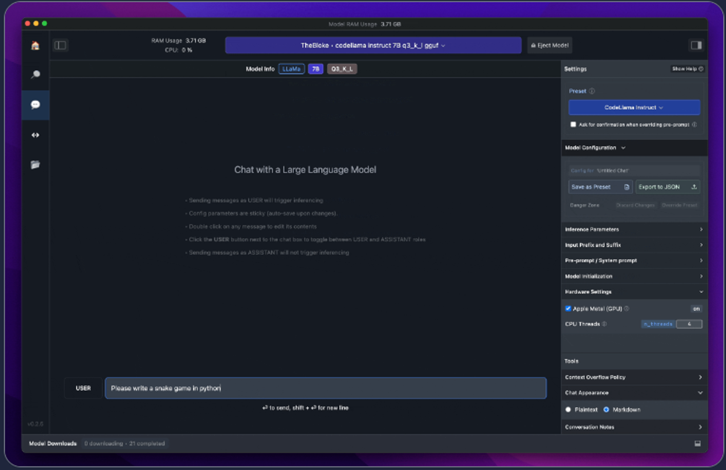Open the model Search icon in sidebar
The height and width of the screenshot is (470, 726).
tap(35, 75)
